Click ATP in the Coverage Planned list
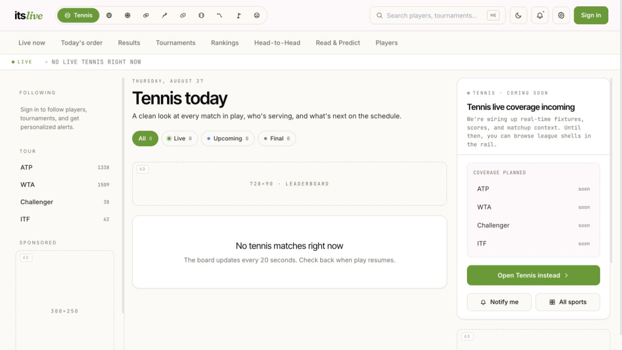Viewport: 622px width, 350px height. [x=533, y=189]
